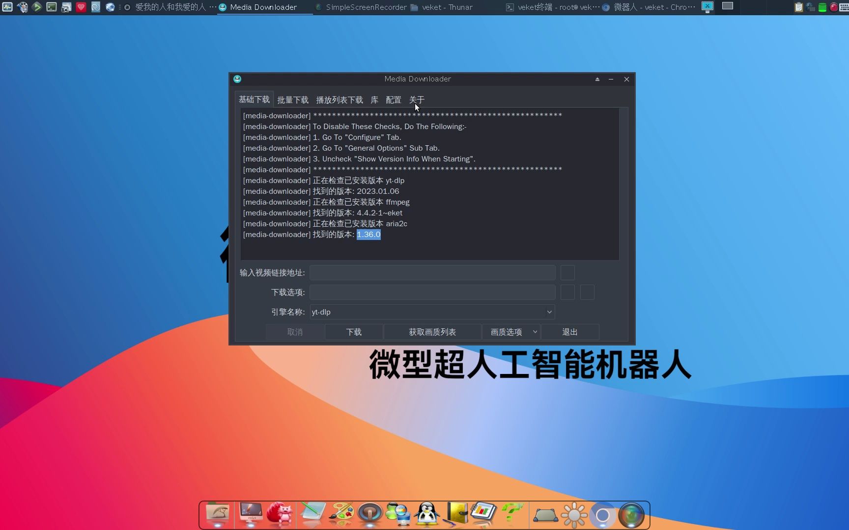Click the 下载 button
The image size is (849, 530).
point(354,332)
